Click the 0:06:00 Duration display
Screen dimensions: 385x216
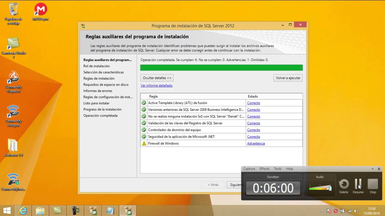point(273,188)
